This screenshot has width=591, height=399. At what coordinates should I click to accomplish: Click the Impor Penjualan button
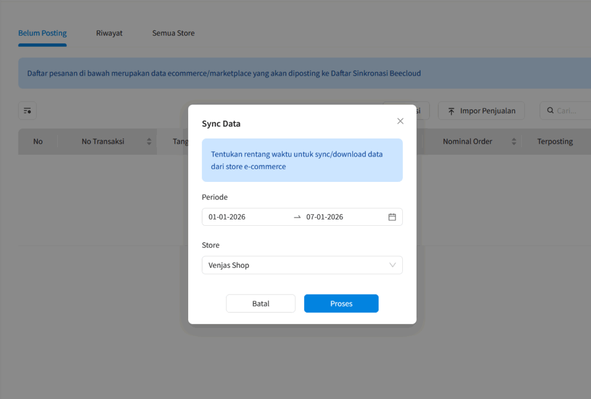(x=481, y=110)
